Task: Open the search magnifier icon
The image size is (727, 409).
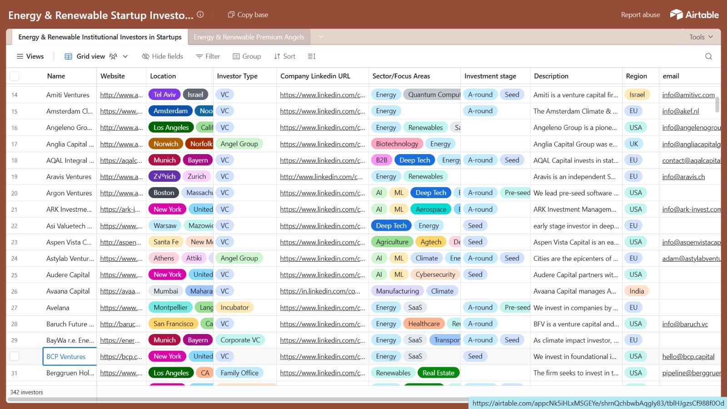Action: pos(708,56)
